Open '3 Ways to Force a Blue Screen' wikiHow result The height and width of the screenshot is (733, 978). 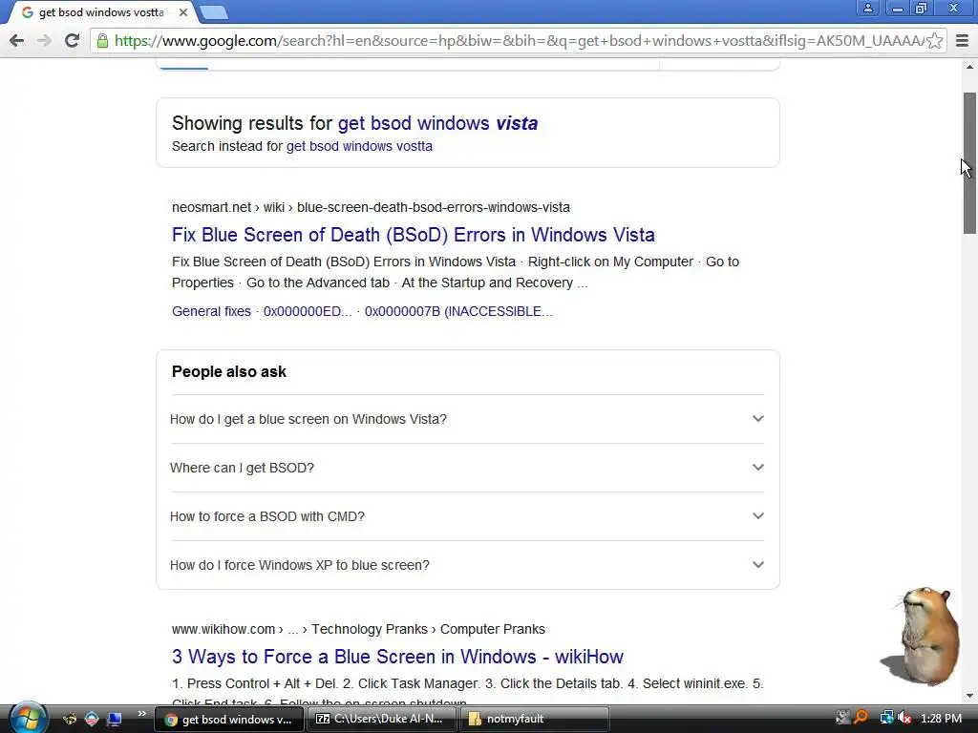coord(397,657)
